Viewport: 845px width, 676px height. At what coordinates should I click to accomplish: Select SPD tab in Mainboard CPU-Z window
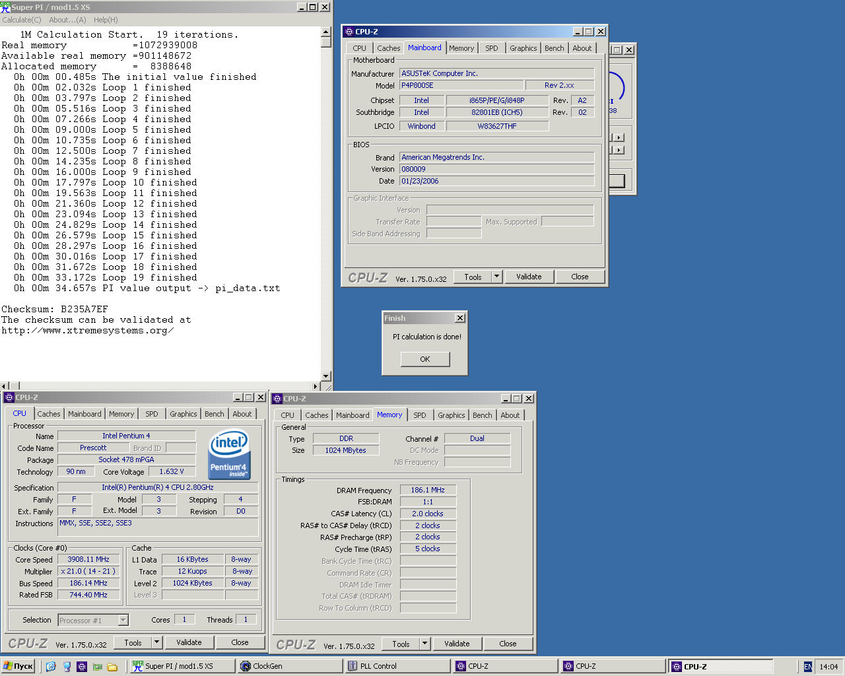click(x=492, y=48)
